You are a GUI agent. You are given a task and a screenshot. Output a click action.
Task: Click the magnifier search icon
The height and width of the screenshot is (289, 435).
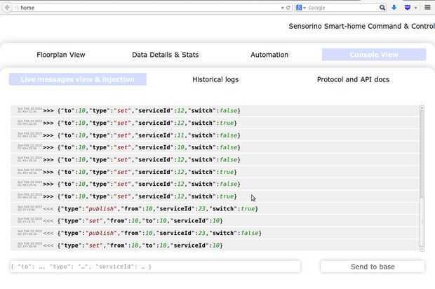pos(382,8)
